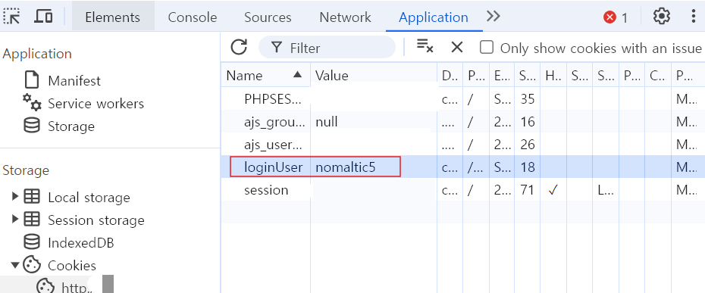The image size is (705, 293).
Task: Select the ajs_grou... cookie row
Action: tap(462, 122)
